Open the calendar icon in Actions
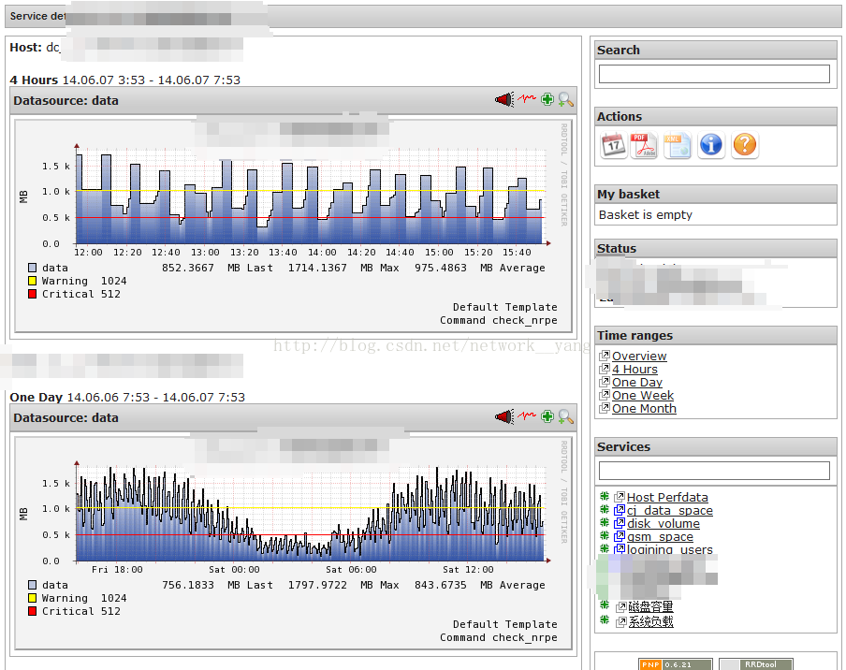Image resolution: width=846 pixels, height=670 pixels. [x=614, y=144]
